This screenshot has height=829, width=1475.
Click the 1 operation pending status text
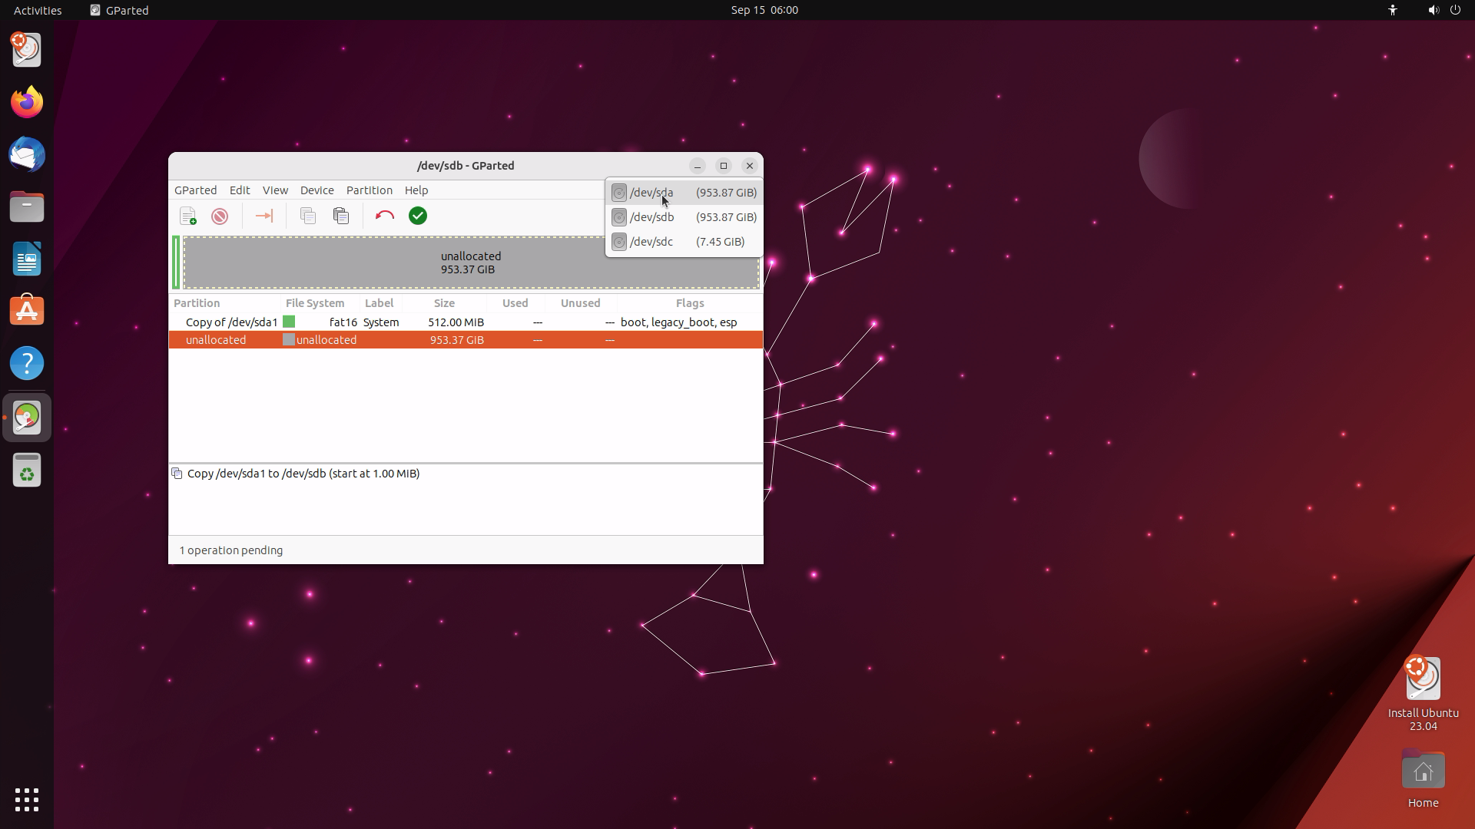(230, 550)
